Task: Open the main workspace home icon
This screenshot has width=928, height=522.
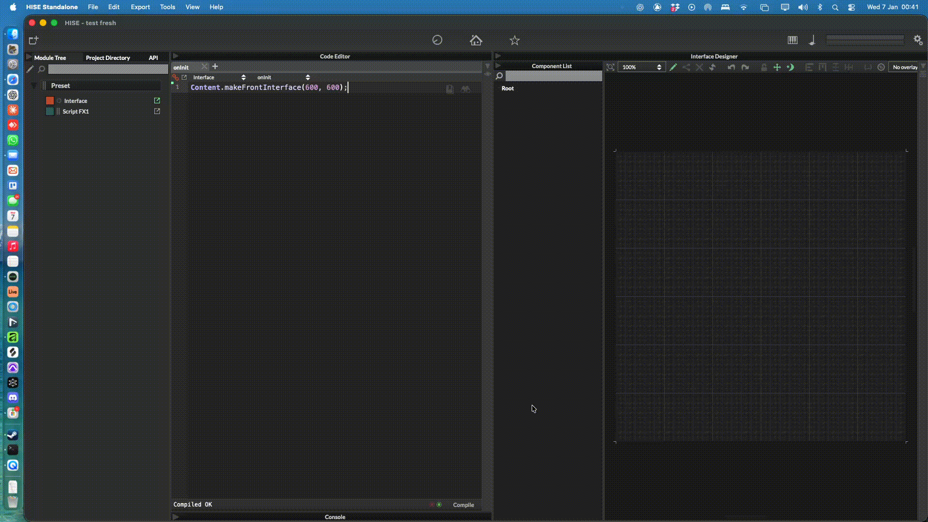Action: pyautogui.click(x=476, y=40)
